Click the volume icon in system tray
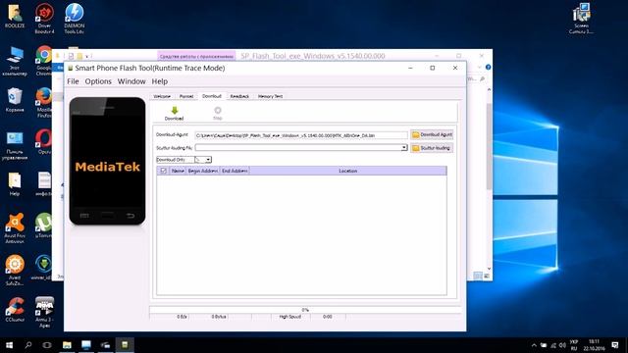The height and width of the screenshot is (353, 628). coord(562,345)
